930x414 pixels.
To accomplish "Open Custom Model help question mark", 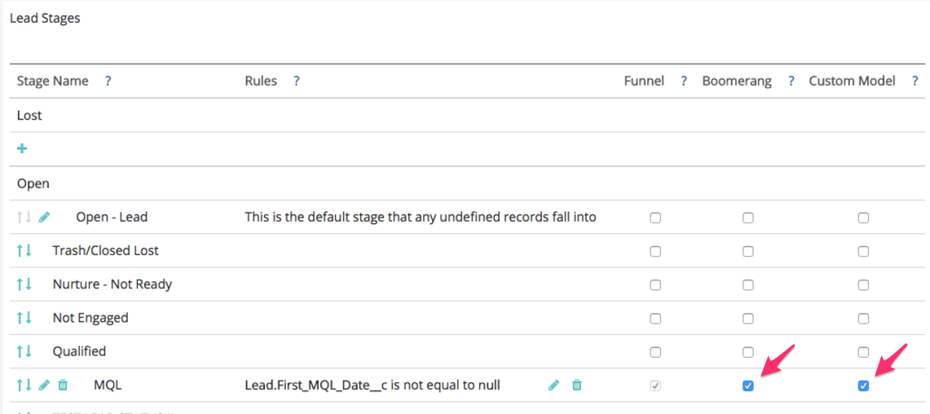I will tap(915, 81).
